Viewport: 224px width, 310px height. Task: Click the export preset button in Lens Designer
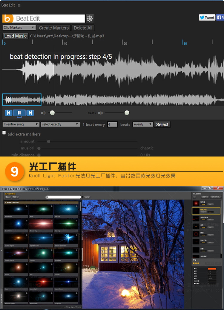coord(16,197)
